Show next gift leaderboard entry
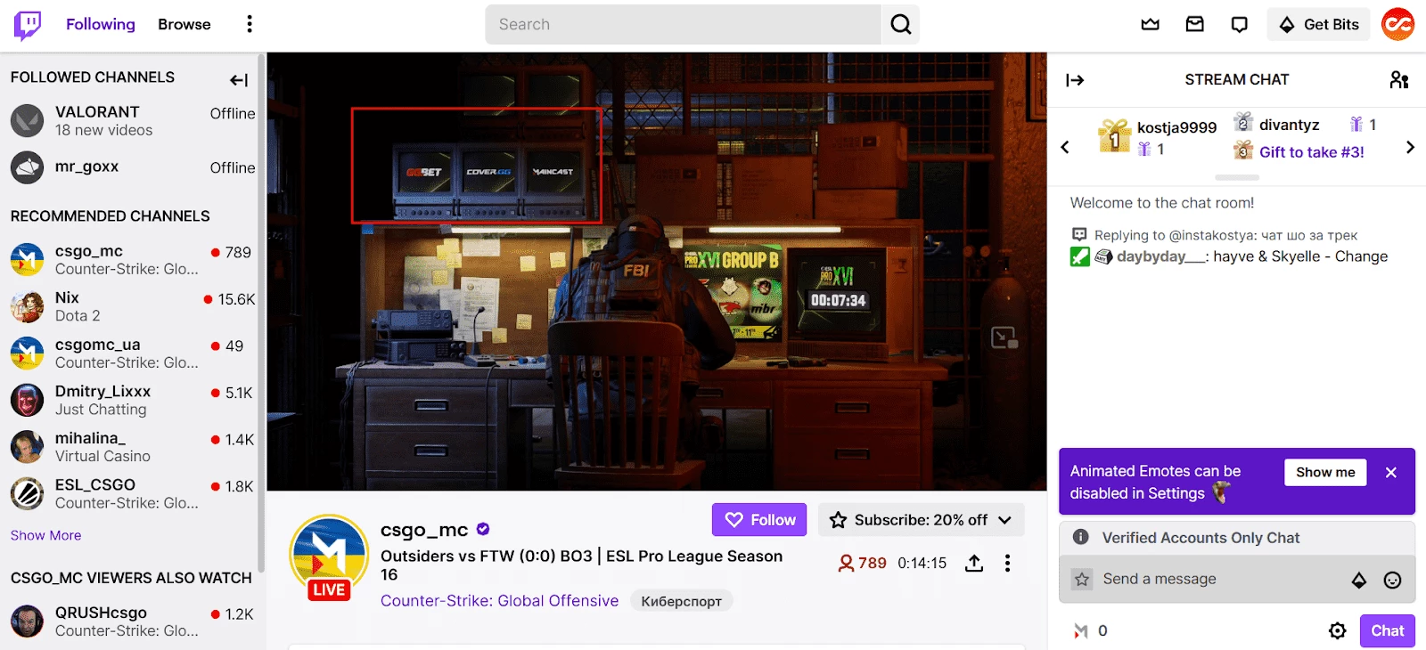The height and width of the screenshot is (650, 1426). (x=1410, y=147)
